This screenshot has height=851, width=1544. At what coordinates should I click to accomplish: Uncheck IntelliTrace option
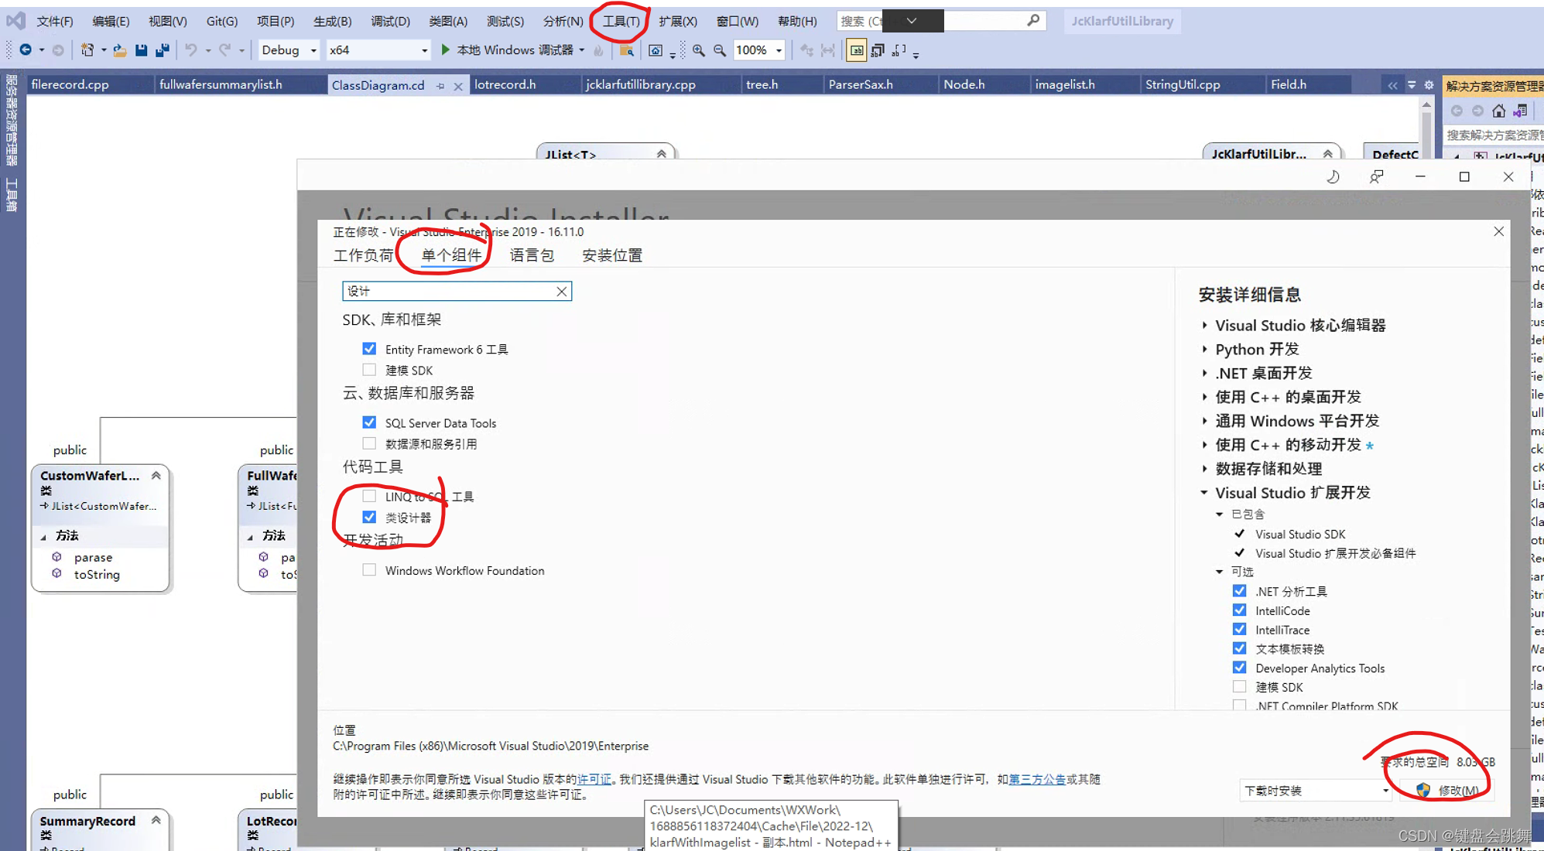1239,630
